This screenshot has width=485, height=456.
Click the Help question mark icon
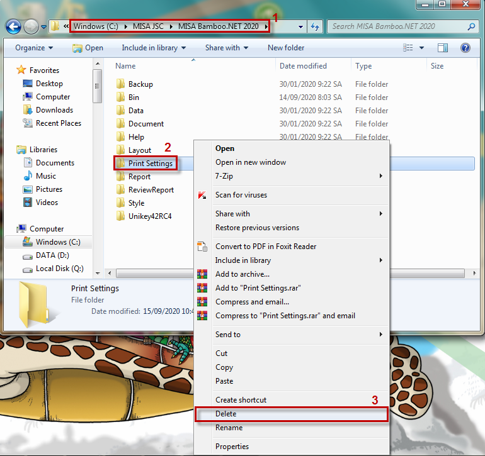point(465,48)
